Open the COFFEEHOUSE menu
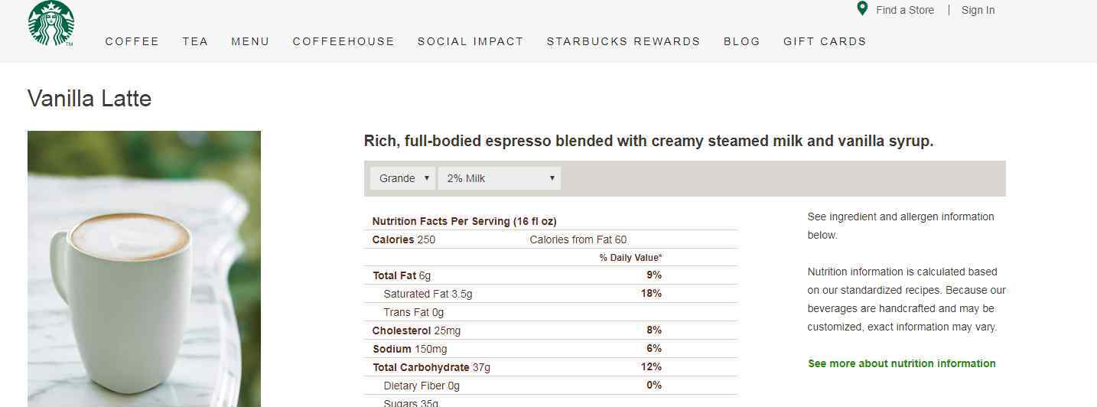This screenshot has width=1097, height=407. pyautogui.click(x=343, y=41)
